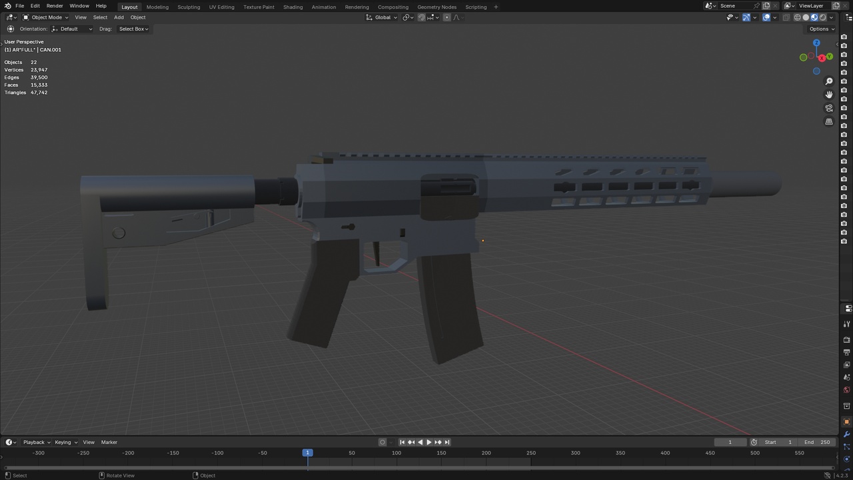Toggle X-ray view button

point(786,17)
